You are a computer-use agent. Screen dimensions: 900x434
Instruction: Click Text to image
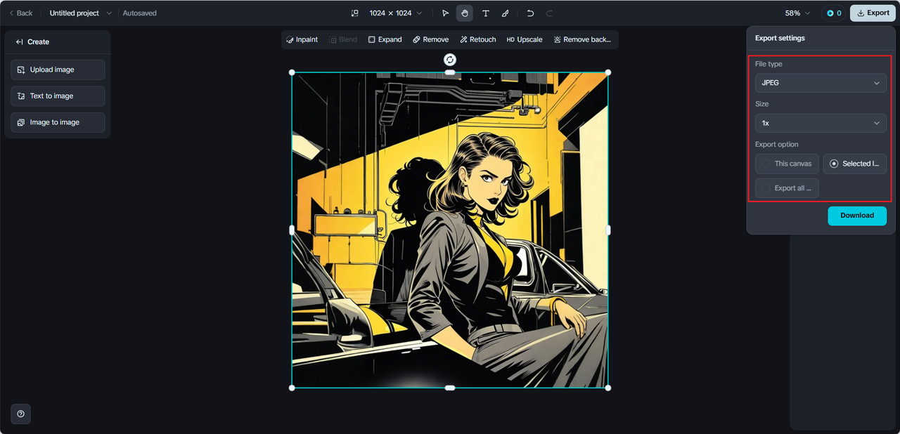[x=58, y=96]
